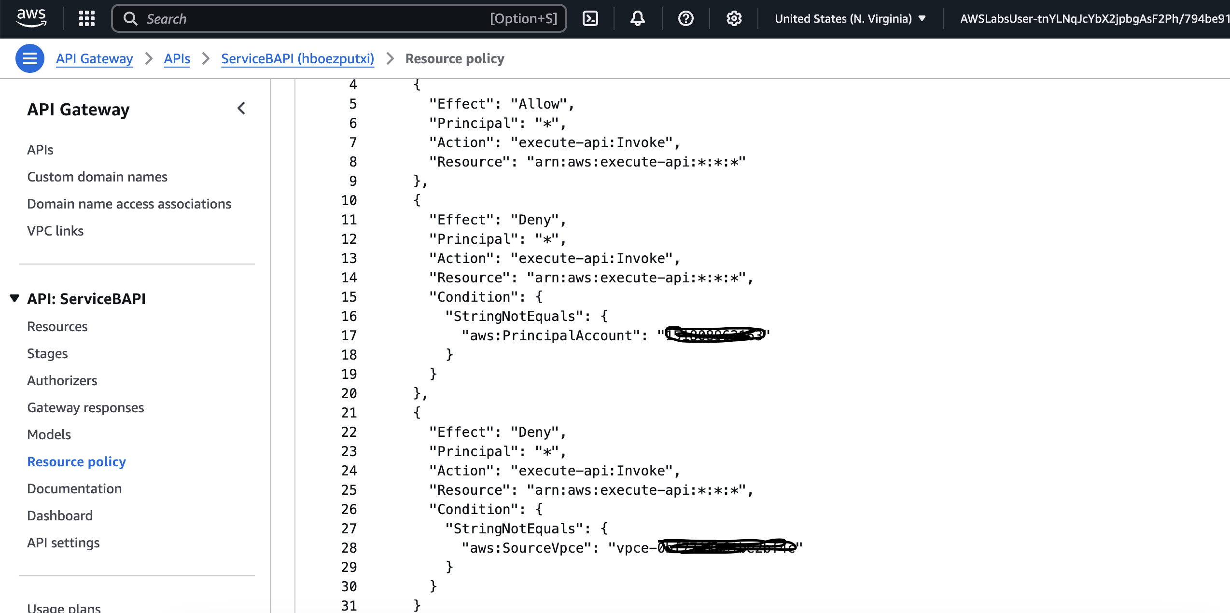Open the settings gear menu

pyautogui.click(x=734, y=18)
